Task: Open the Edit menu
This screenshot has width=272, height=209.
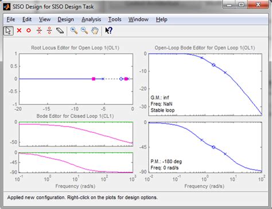Action: click(27, 19)
